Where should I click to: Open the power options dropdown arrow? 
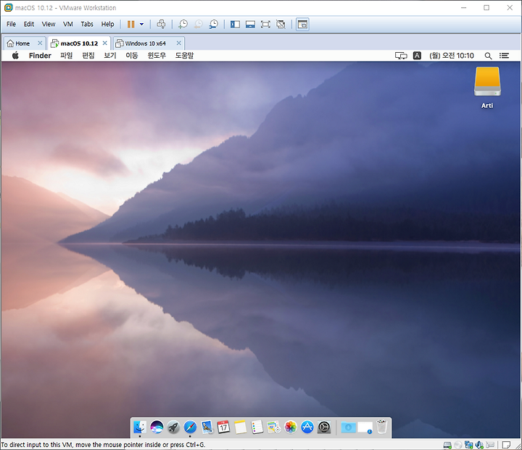coord(141,25)
